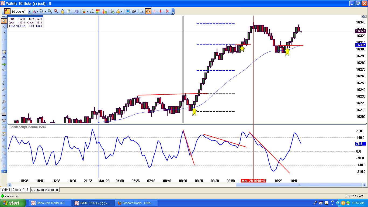Toggle the chart lock padlock icon

pos(62,11)
